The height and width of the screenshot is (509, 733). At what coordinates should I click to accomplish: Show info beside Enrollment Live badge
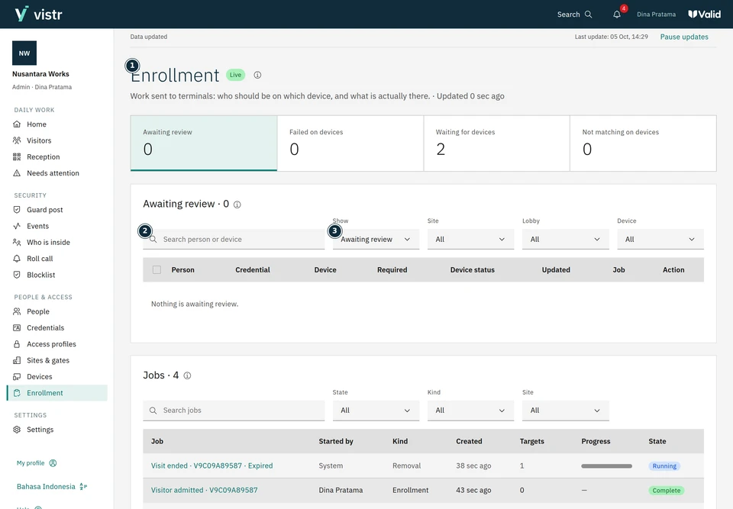pos(257,75)
